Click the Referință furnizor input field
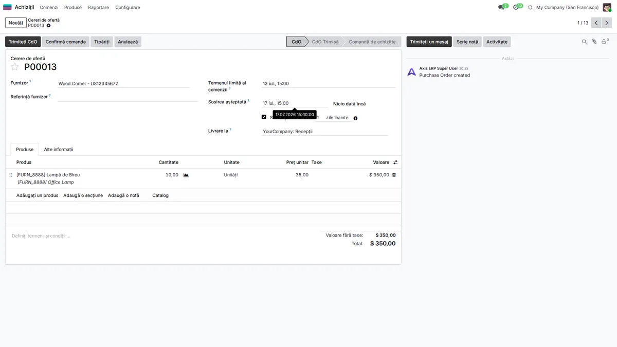The width and height of the screenshot is (617, 347). [128, 97]
